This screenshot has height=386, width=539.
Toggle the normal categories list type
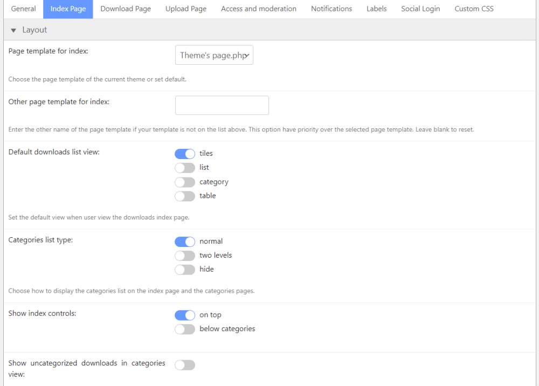tap(185, 242)
